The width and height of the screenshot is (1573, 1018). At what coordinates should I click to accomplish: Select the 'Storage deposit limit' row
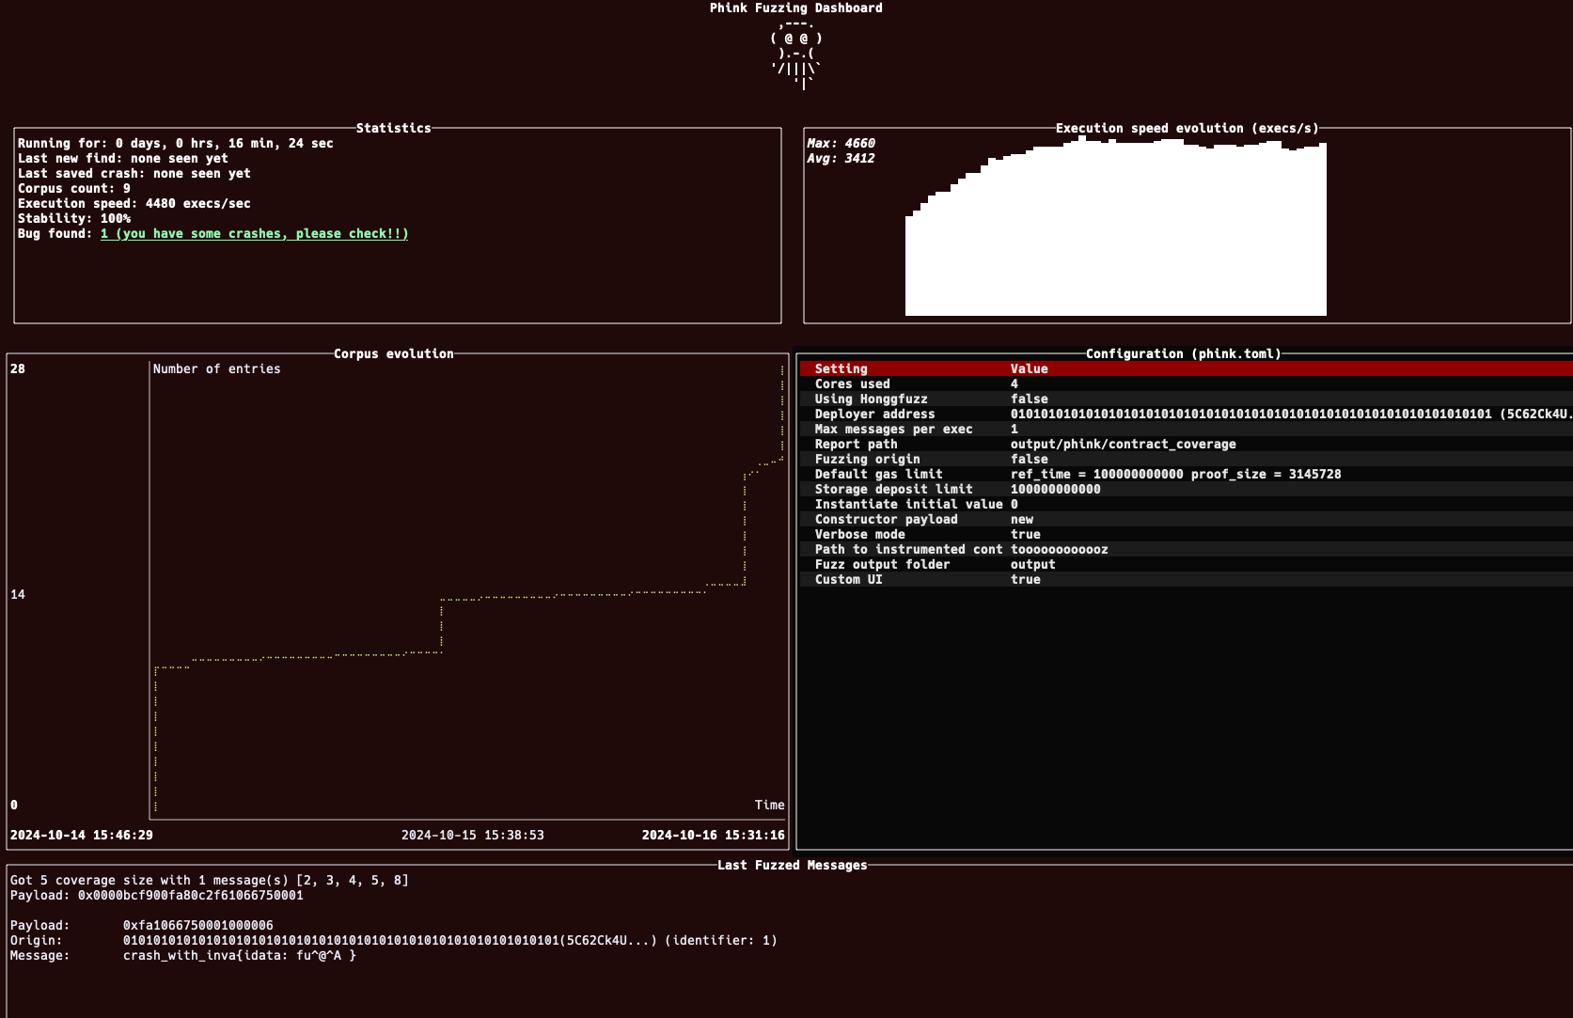(x=1187, y=489)
